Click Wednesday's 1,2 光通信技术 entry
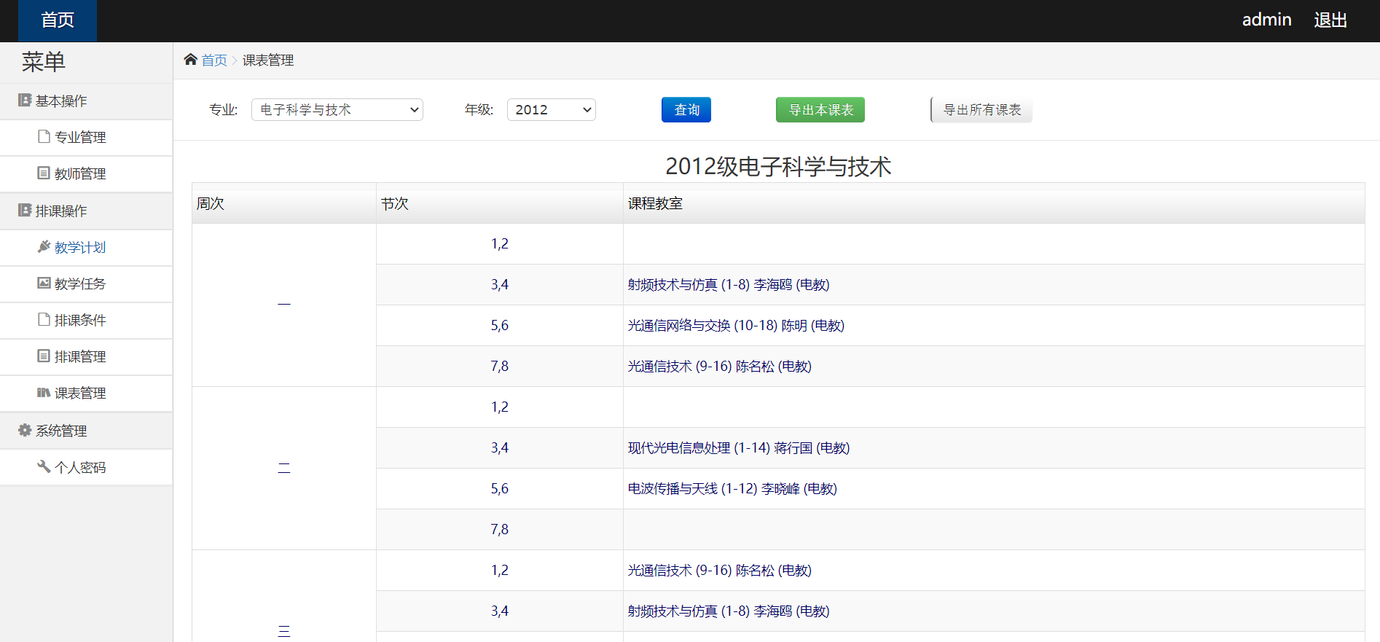 720,571
